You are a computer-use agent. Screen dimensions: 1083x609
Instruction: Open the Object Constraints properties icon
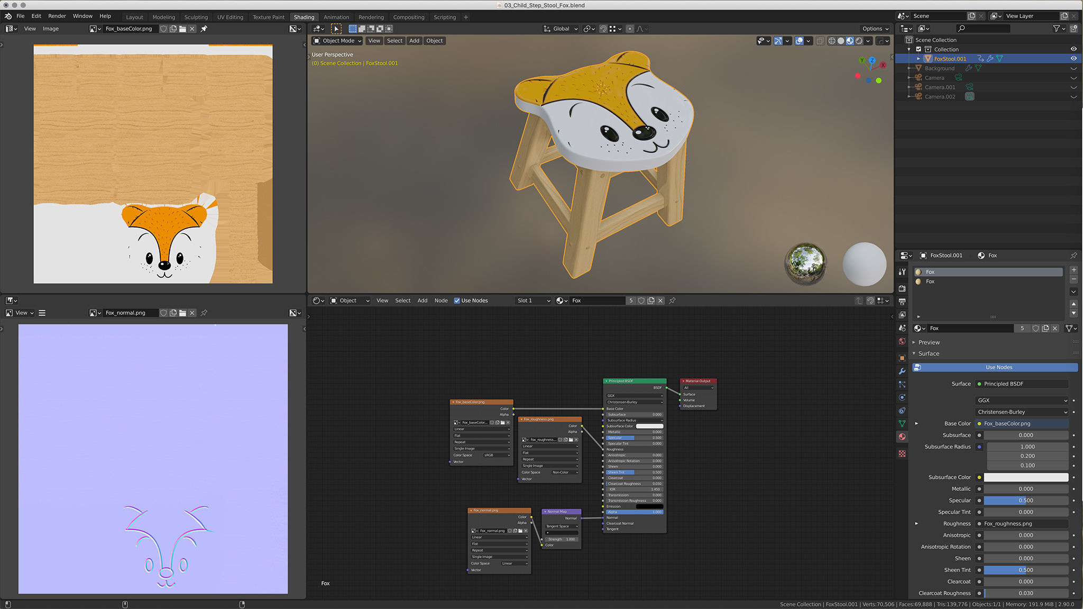[x=902, y=411]
